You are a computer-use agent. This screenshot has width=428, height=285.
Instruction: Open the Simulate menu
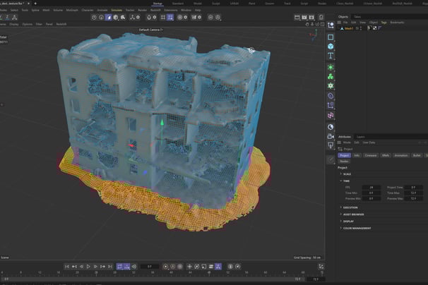tap(117, 10)
